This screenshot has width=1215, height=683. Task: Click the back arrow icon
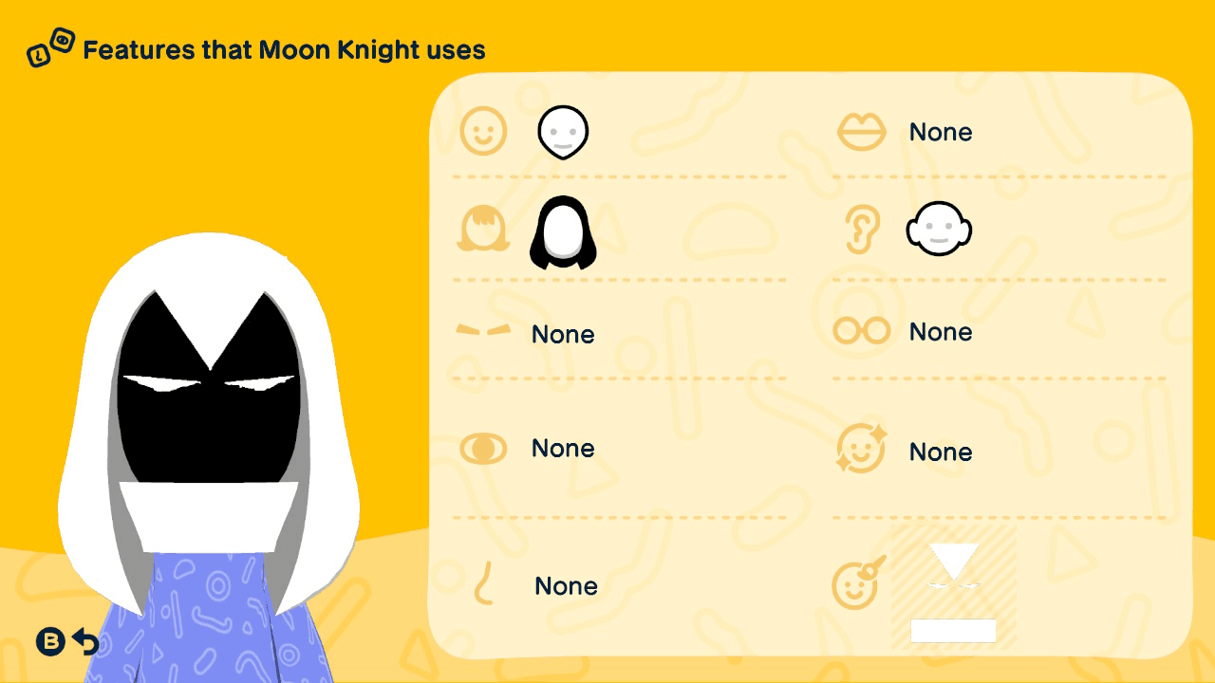click(x=85, y=642)
